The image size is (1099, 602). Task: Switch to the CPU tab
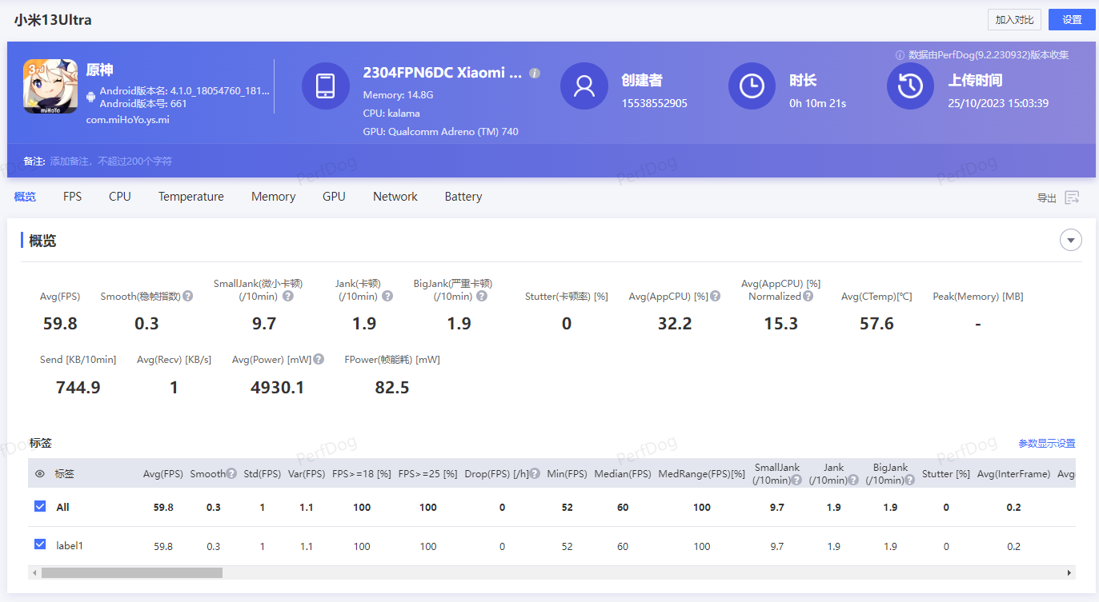point(120,197)
